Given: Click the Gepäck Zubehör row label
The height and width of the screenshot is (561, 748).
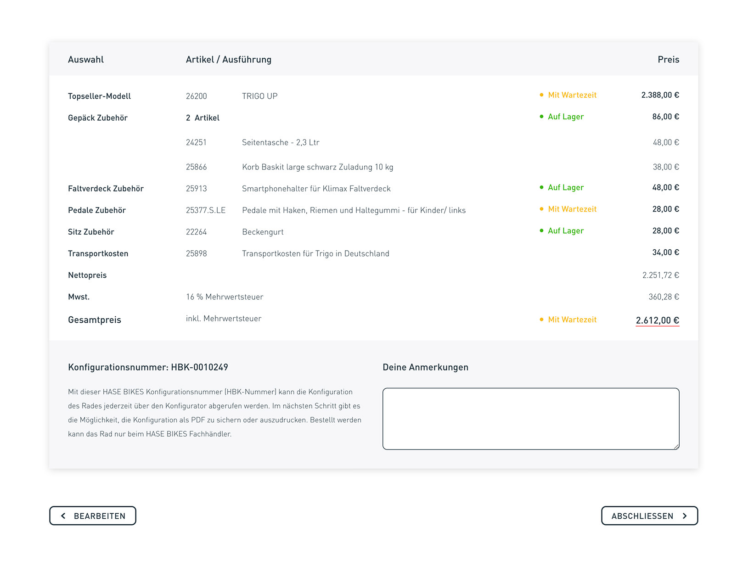Looking at the screenshot, I should point(98,118).
